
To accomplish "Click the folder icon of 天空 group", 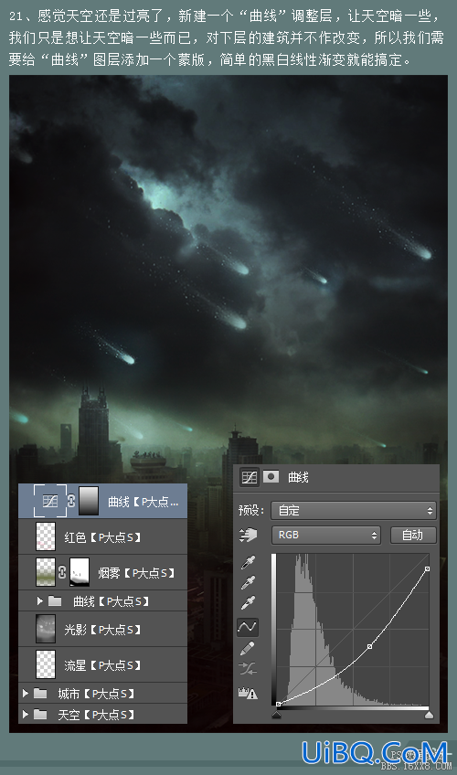I will point(40,714).
